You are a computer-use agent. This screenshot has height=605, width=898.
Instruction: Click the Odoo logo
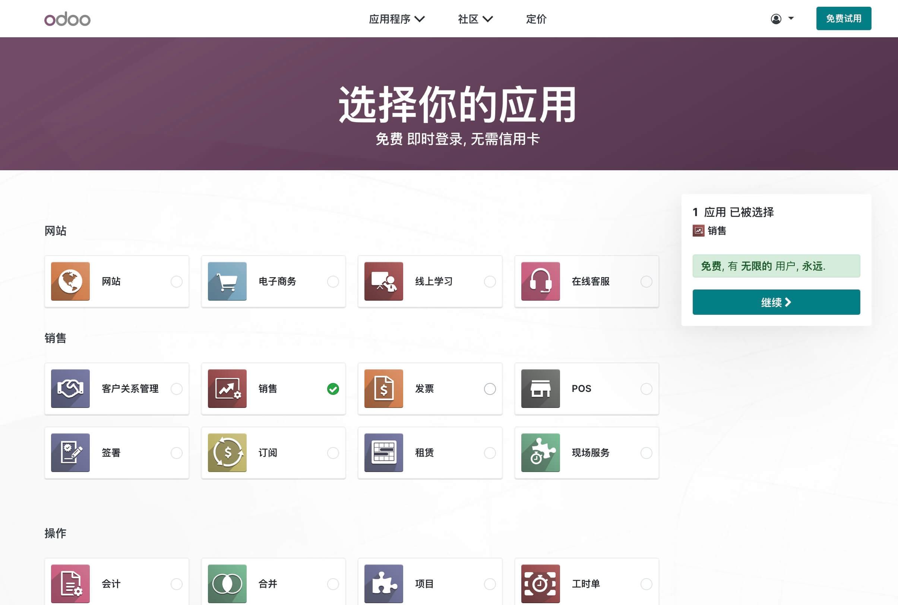pyautogui.click(x=67, y=19)
